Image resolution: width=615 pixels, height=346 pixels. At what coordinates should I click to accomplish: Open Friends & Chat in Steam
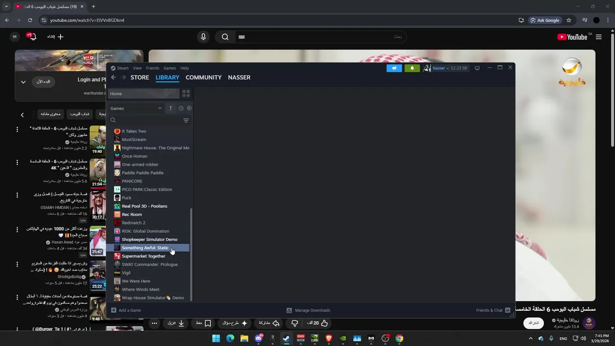(493, 310)
